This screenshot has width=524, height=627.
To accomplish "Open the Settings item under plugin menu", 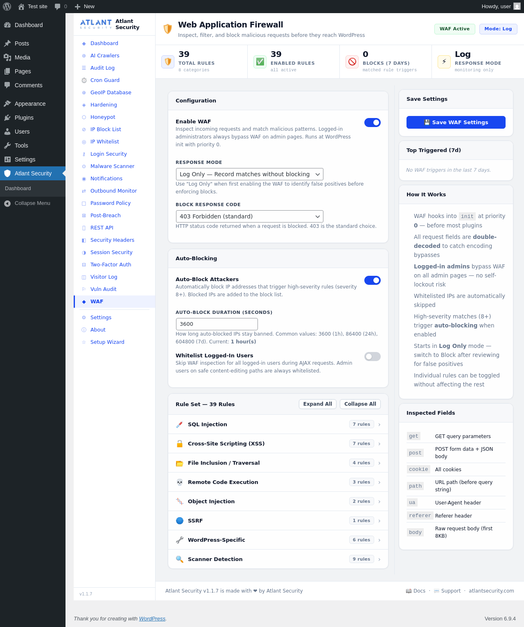I will pyautogui.click(x=114, y=318).
